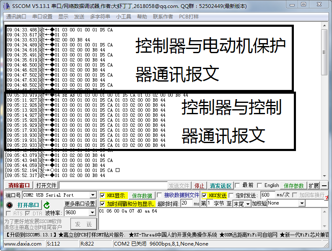Click the green refresh ports icon

pos(47,205)
